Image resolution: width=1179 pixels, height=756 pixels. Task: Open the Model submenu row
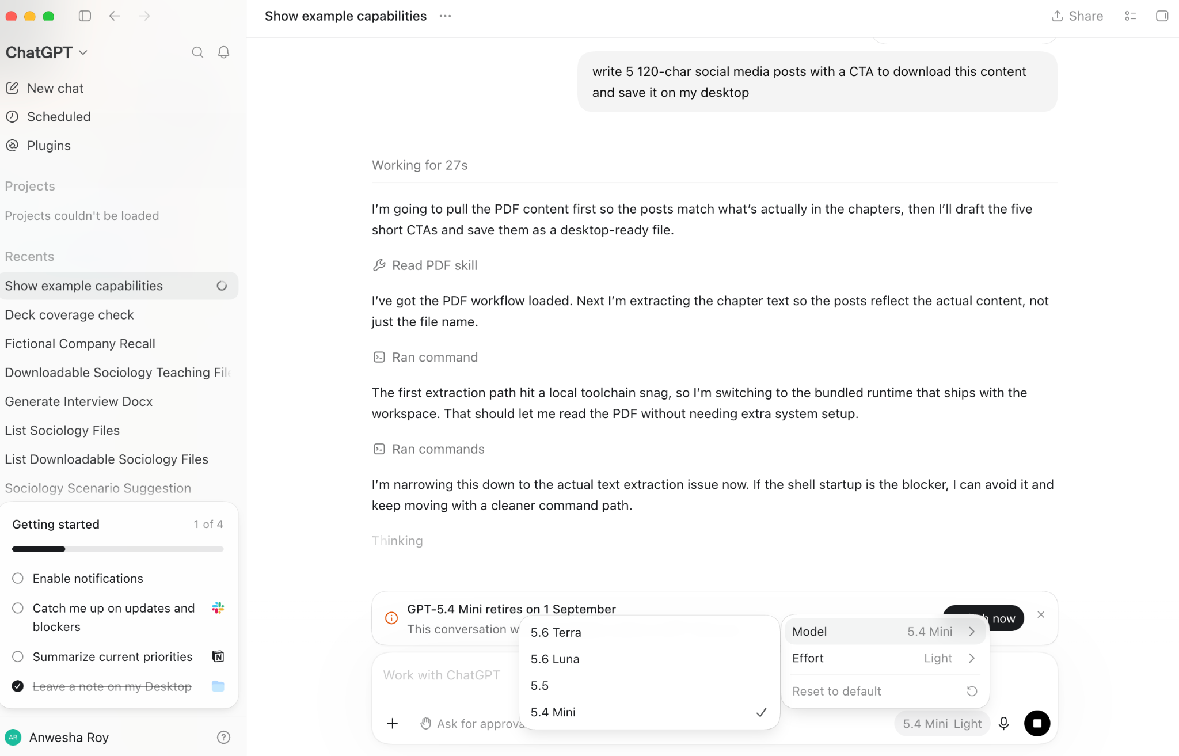pyautogui.click(x=885, y=632)
